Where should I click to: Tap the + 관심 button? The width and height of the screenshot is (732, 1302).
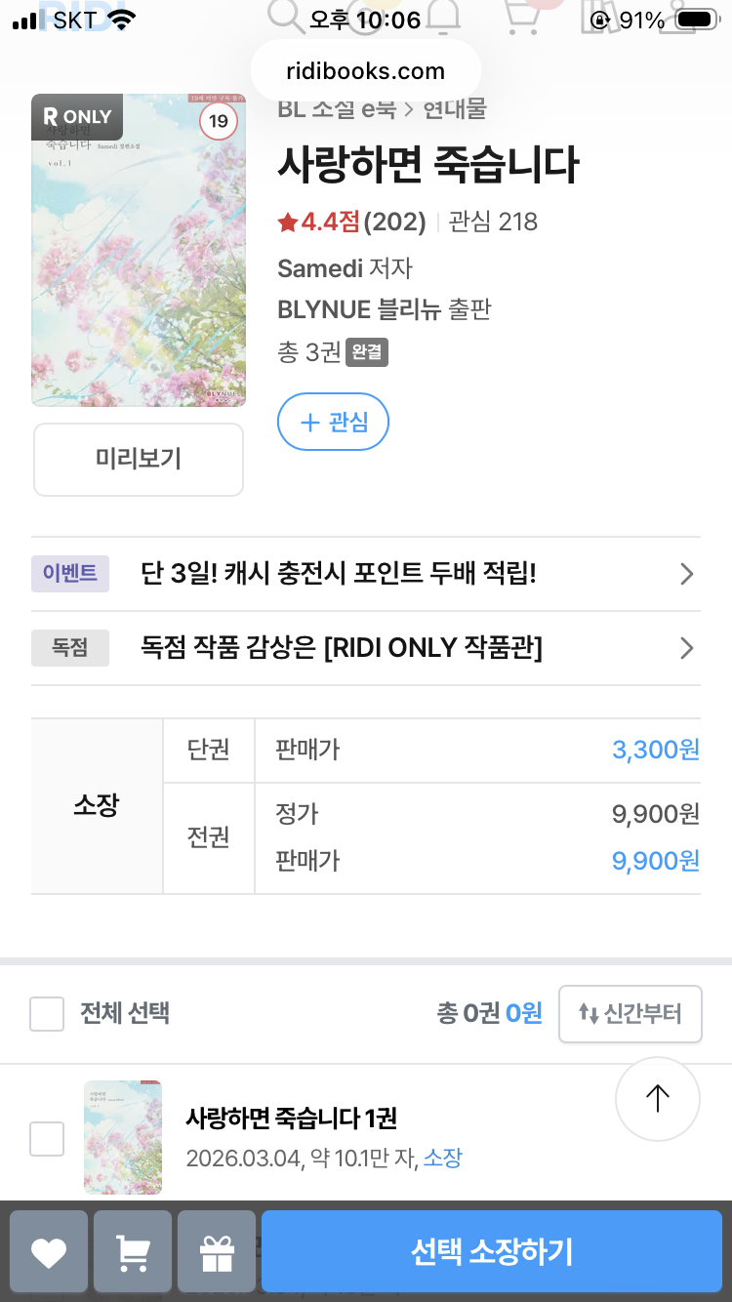tap(334, 422)
